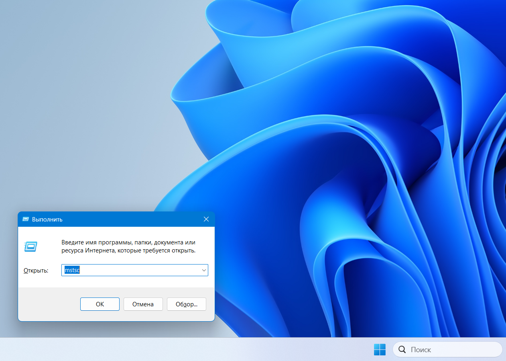Image resolution: width=506 pixels, height=361 pixels.
Task: Open the Windows Start menu
Action: (379, 349)
